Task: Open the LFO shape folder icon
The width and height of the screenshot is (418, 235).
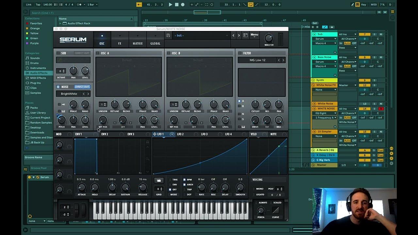Action: [x=159, y=180]
